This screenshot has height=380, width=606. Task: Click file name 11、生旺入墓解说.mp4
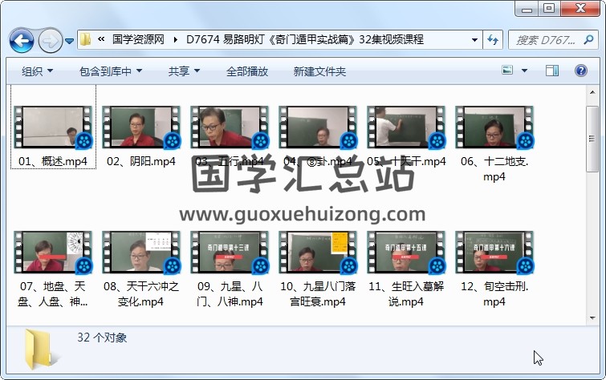point(406,294)
